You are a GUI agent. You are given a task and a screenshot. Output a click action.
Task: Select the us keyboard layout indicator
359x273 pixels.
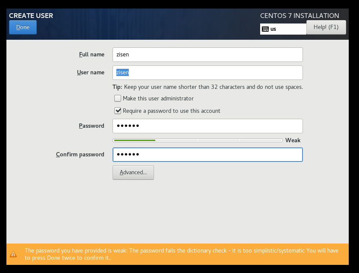click(283, 29)
